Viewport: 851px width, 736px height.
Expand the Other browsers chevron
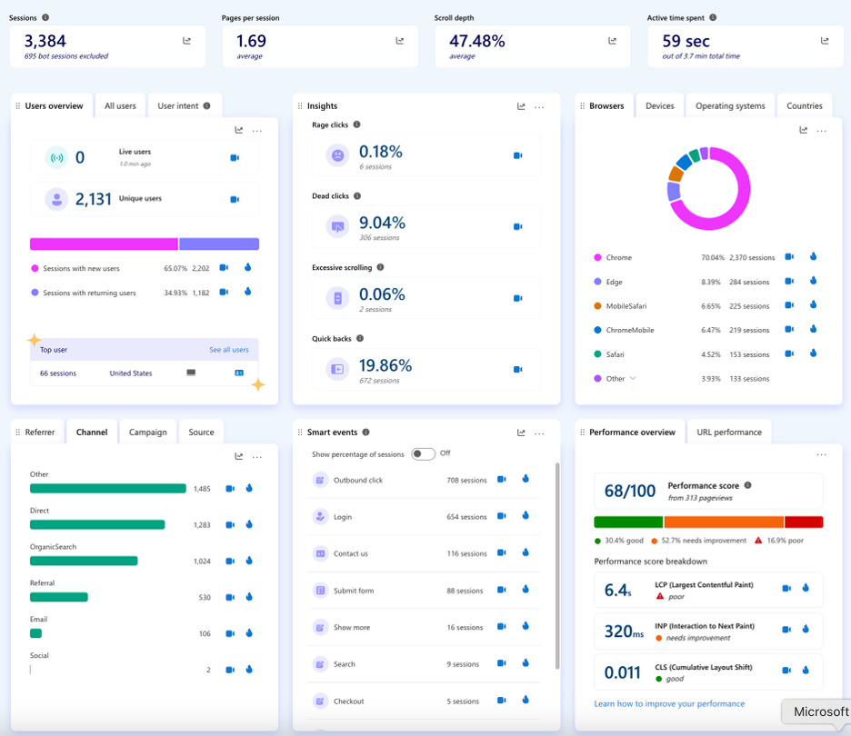(633, 378)
